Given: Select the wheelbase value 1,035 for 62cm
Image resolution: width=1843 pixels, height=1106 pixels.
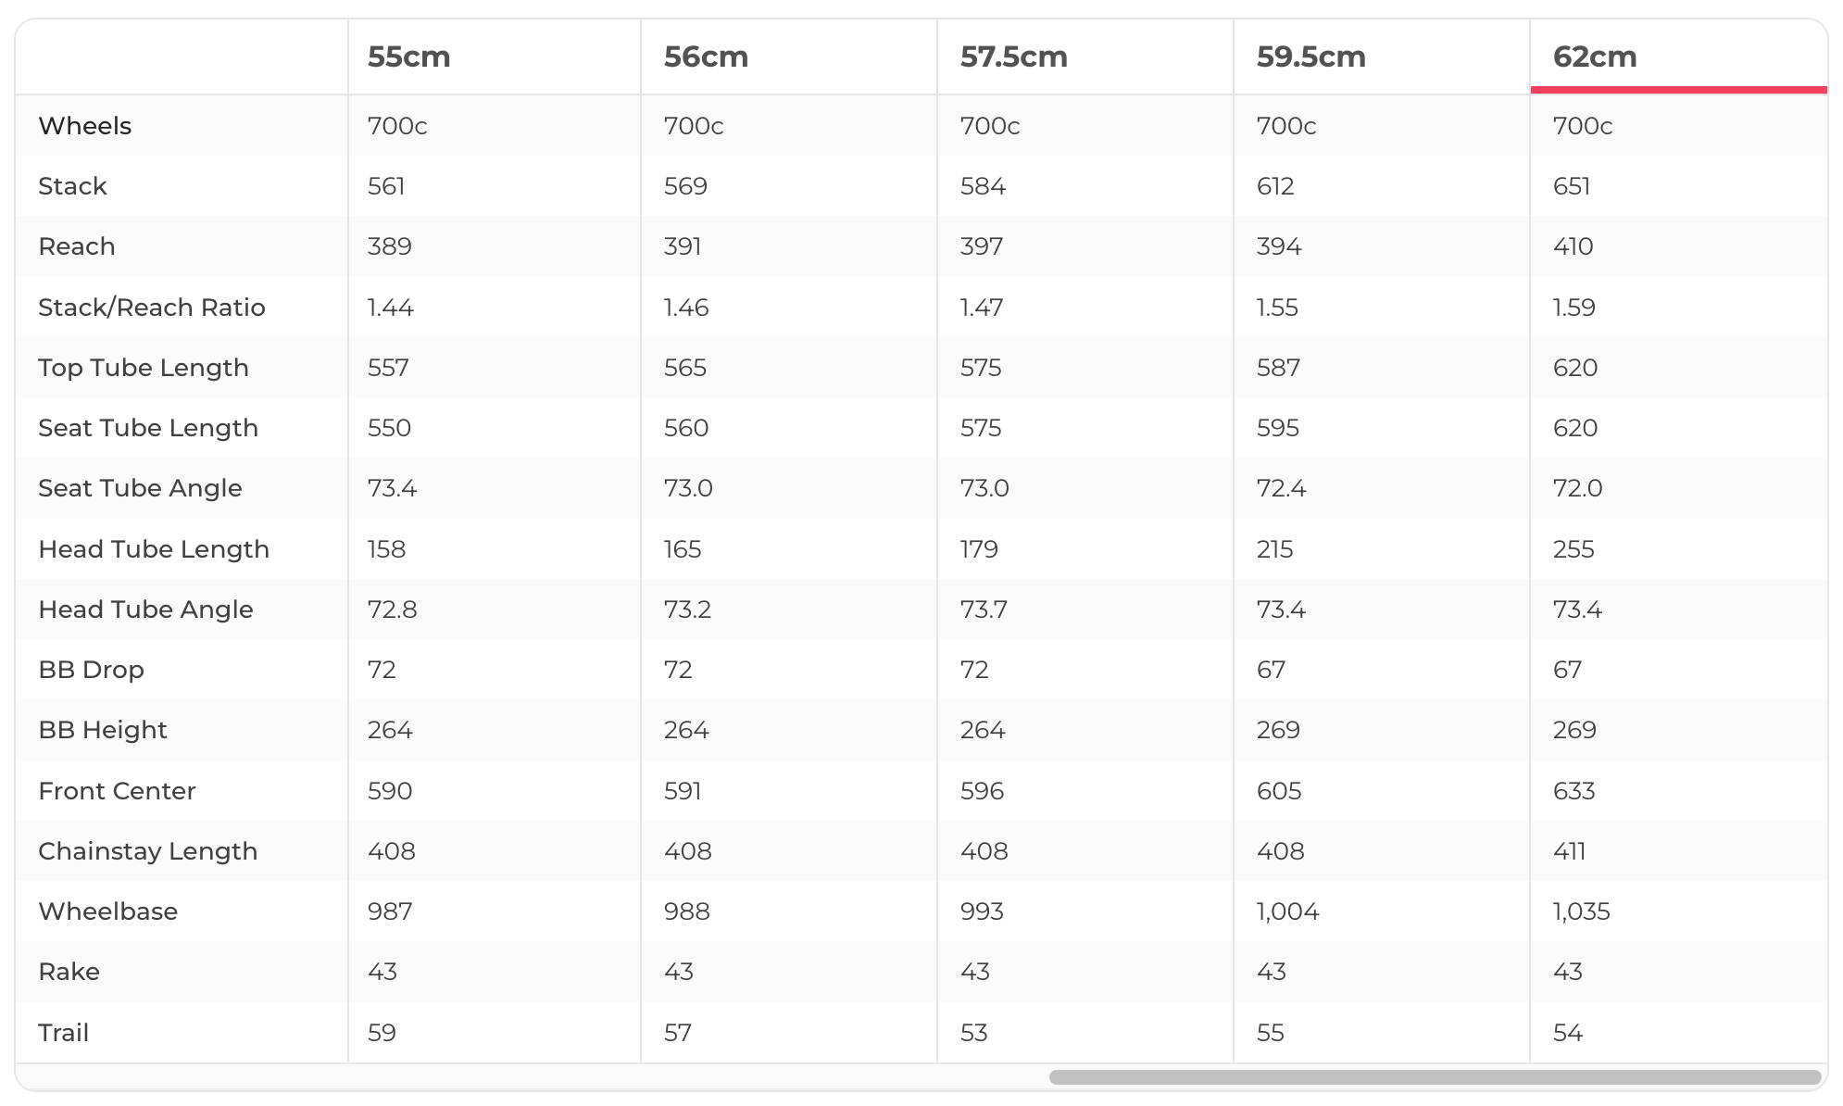Looking at the screenshot, I should pos(1582,911).
